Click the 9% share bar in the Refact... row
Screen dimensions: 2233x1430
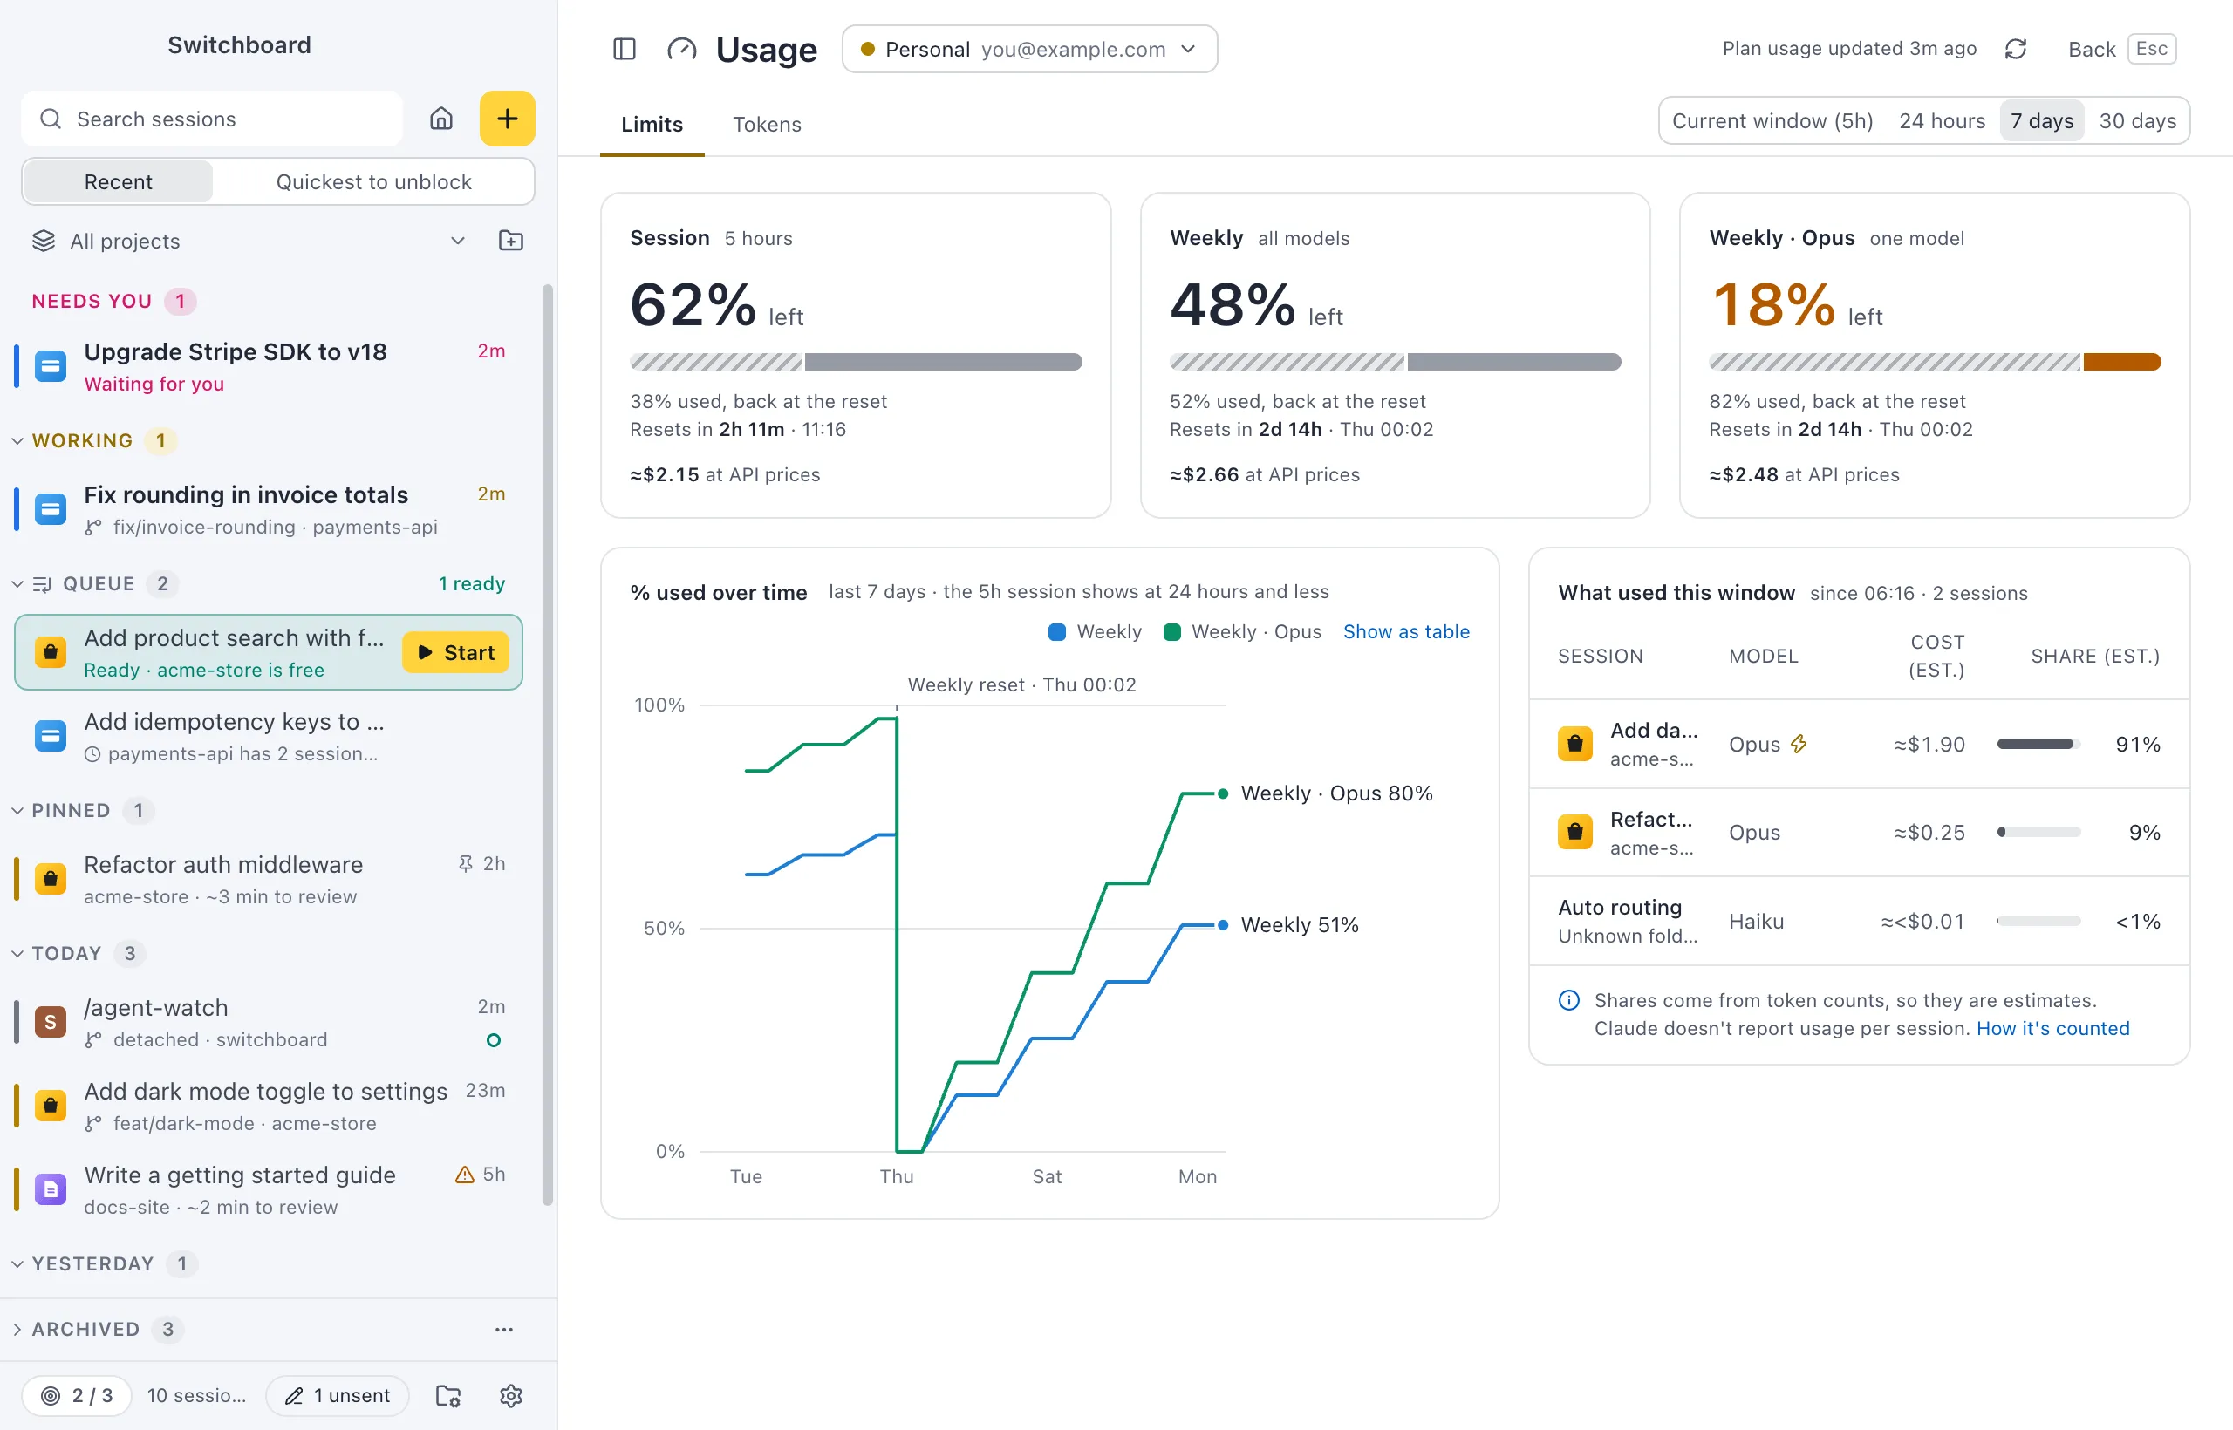pos(2038,833)
